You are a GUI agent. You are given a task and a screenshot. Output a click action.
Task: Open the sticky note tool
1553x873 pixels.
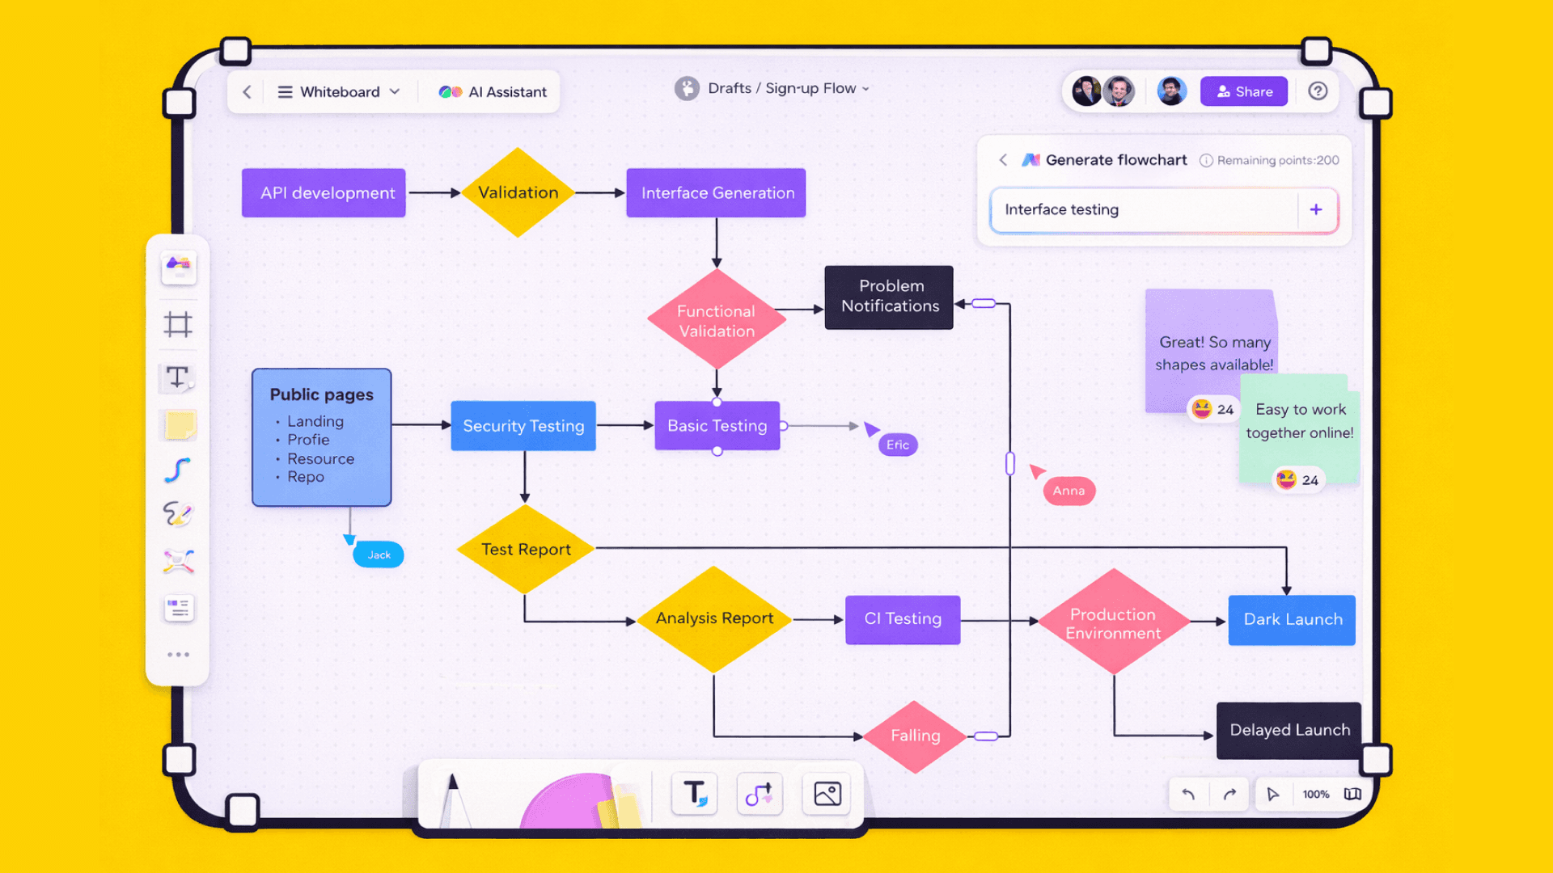pos(178,426)
